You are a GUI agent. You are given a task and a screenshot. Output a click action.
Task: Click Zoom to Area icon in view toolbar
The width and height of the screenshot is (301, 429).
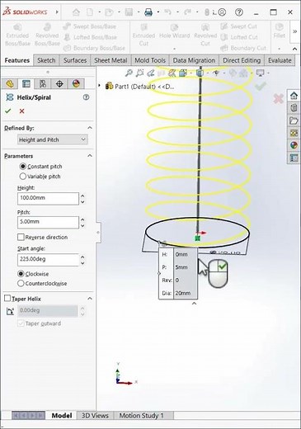click(x=139, y=73)
